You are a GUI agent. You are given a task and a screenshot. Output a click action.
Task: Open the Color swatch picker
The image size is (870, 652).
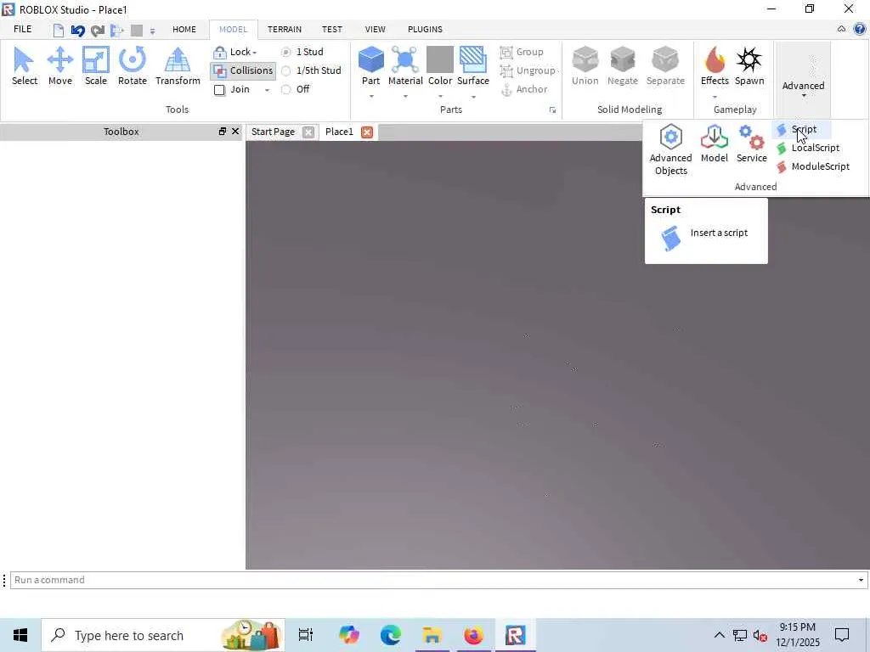440,60
